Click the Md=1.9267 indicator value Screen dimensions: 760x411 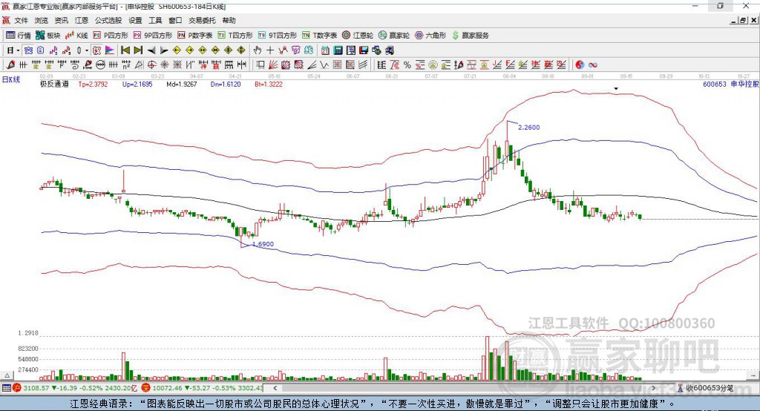(182, 84)
